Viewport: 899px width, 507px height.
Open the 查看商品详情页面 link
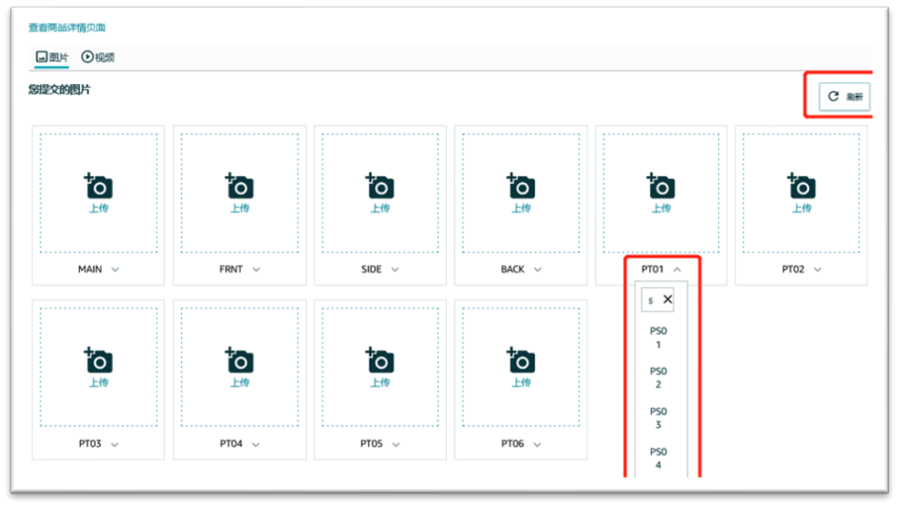(x=67, y=27)
